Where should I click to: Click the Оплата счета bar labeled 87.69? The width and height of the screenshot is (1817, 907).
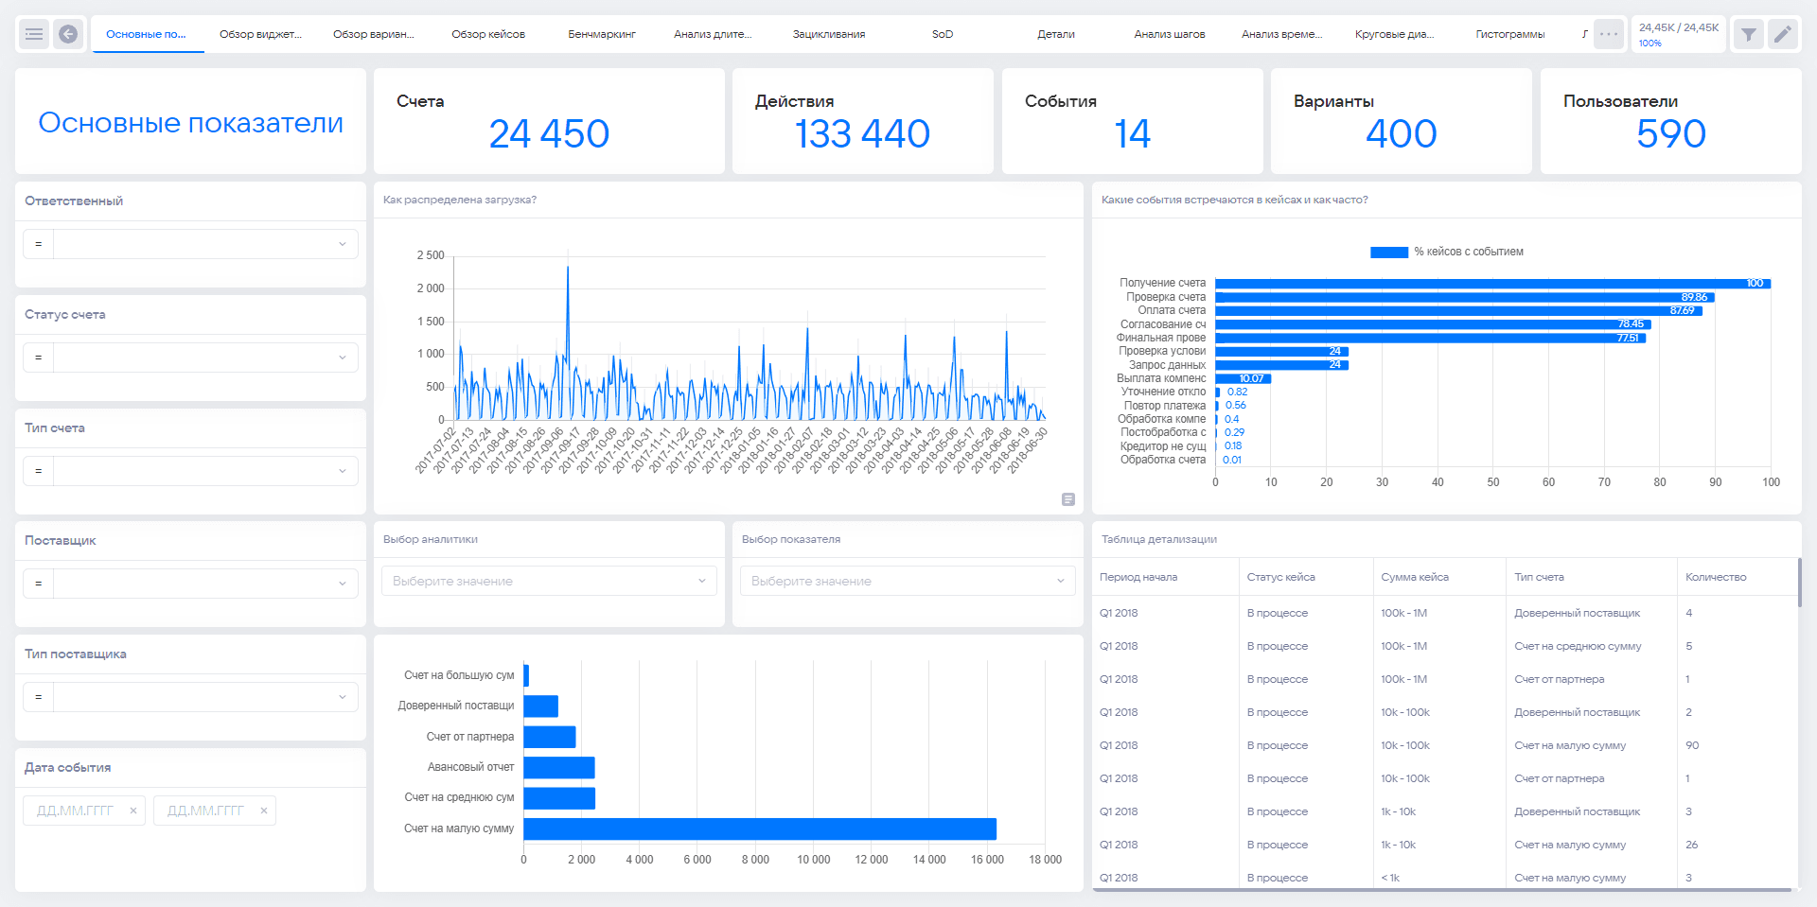1459,310
